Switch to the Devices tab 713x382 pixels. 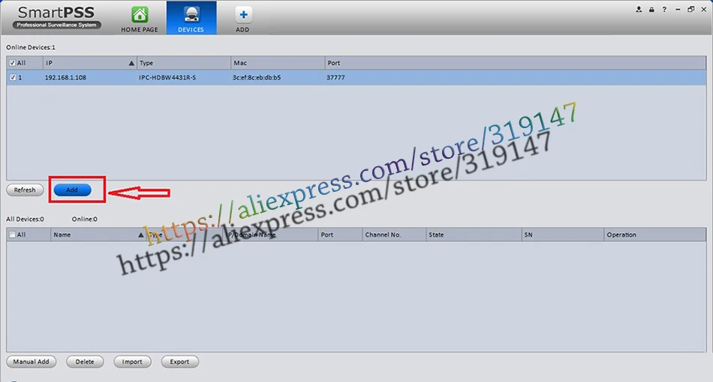pyautogui.click(x=191, y=18)
